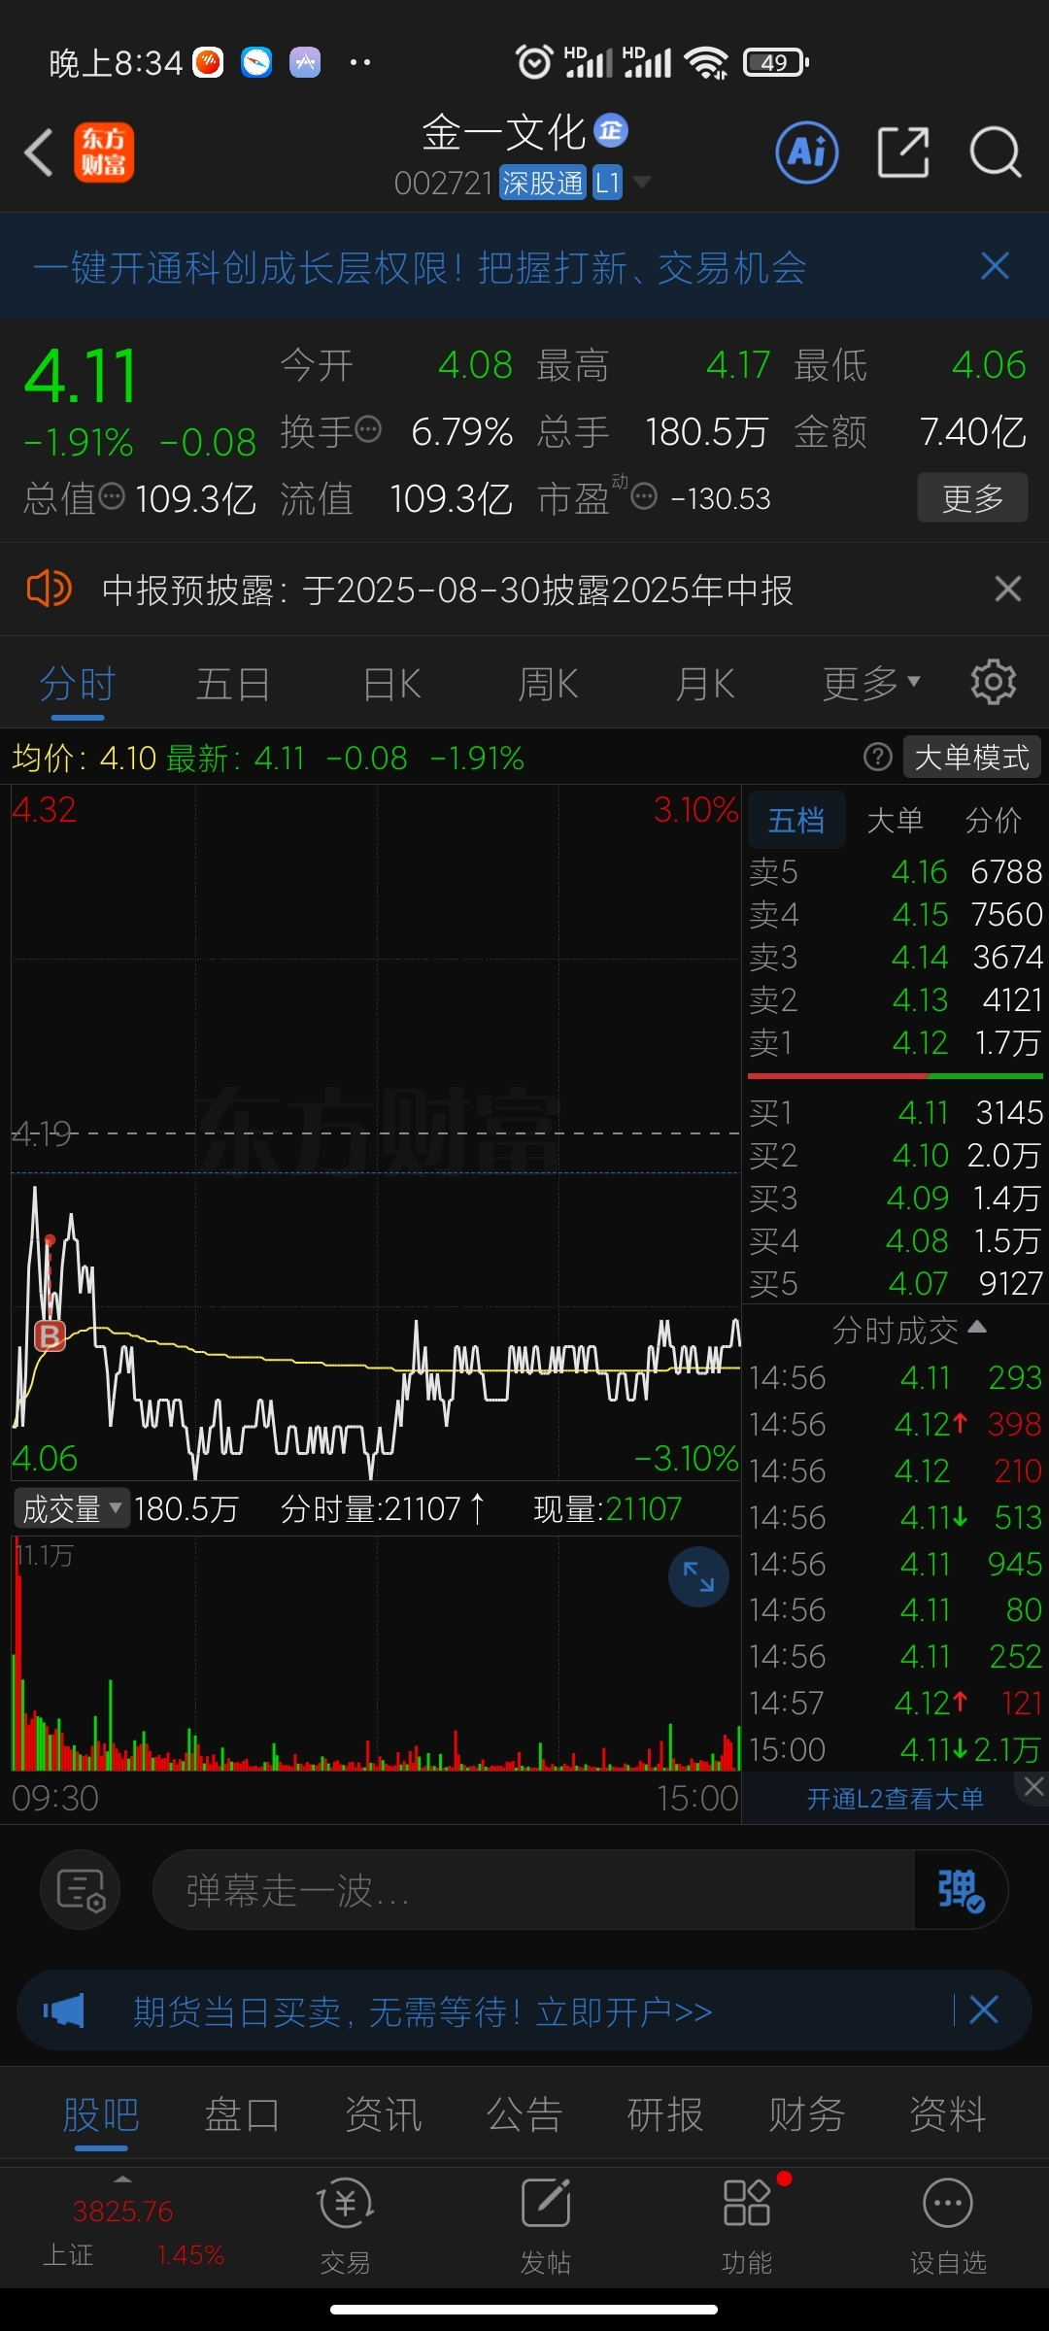Tap the 设自选 watchlist icon
Viewport: 1049px width, 2331px height.
click(948, 2225)
